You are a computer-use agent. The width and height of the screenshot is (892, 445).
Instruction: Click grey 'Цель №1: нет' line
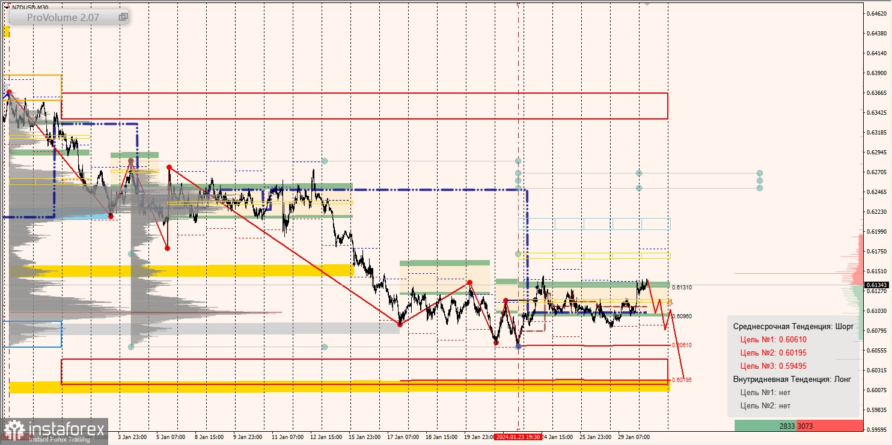(x=765, y=392)
